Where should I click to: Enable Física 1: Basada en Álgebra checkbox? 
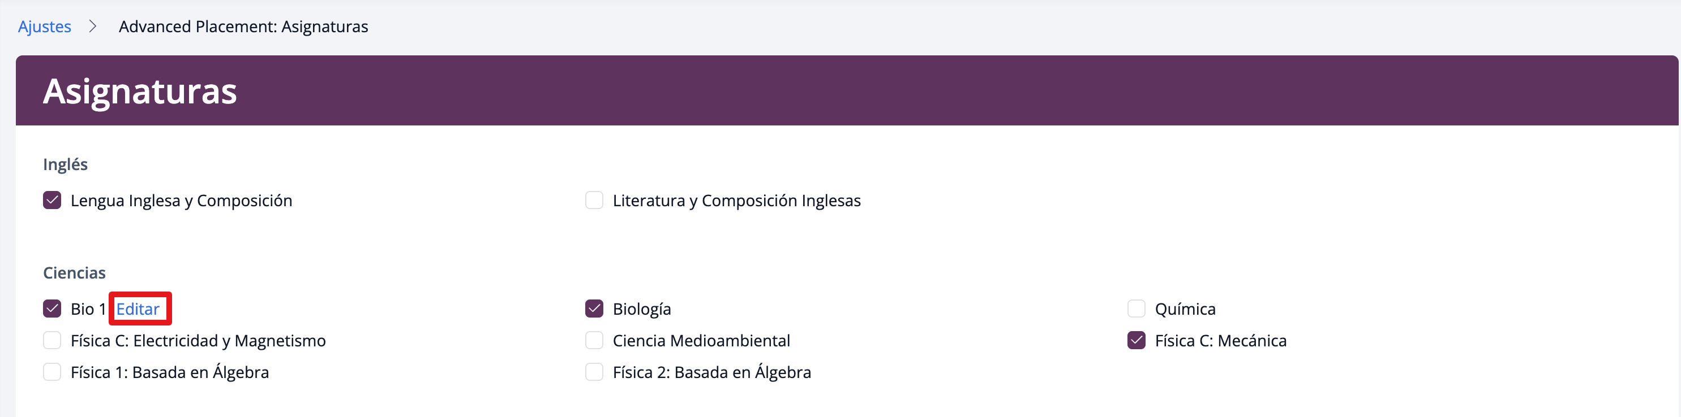click(x=52, y=372)
